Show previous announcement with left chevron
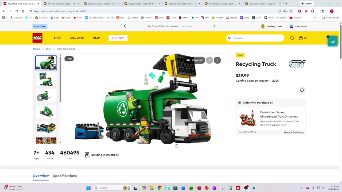 (x=125, y=26)
